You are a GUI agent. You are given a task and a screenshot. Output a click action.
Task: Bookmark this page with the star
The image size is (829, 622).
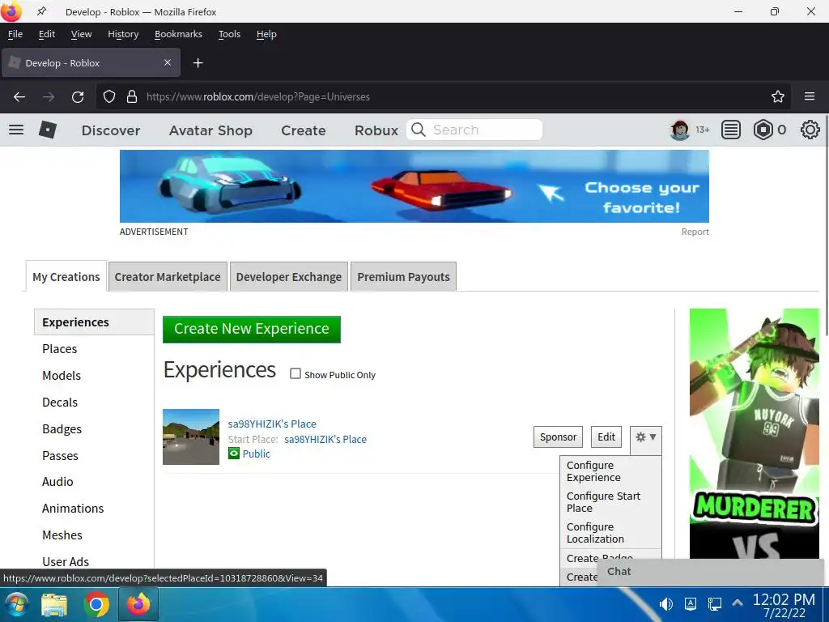pyautogui.click(x=778, y=97)
